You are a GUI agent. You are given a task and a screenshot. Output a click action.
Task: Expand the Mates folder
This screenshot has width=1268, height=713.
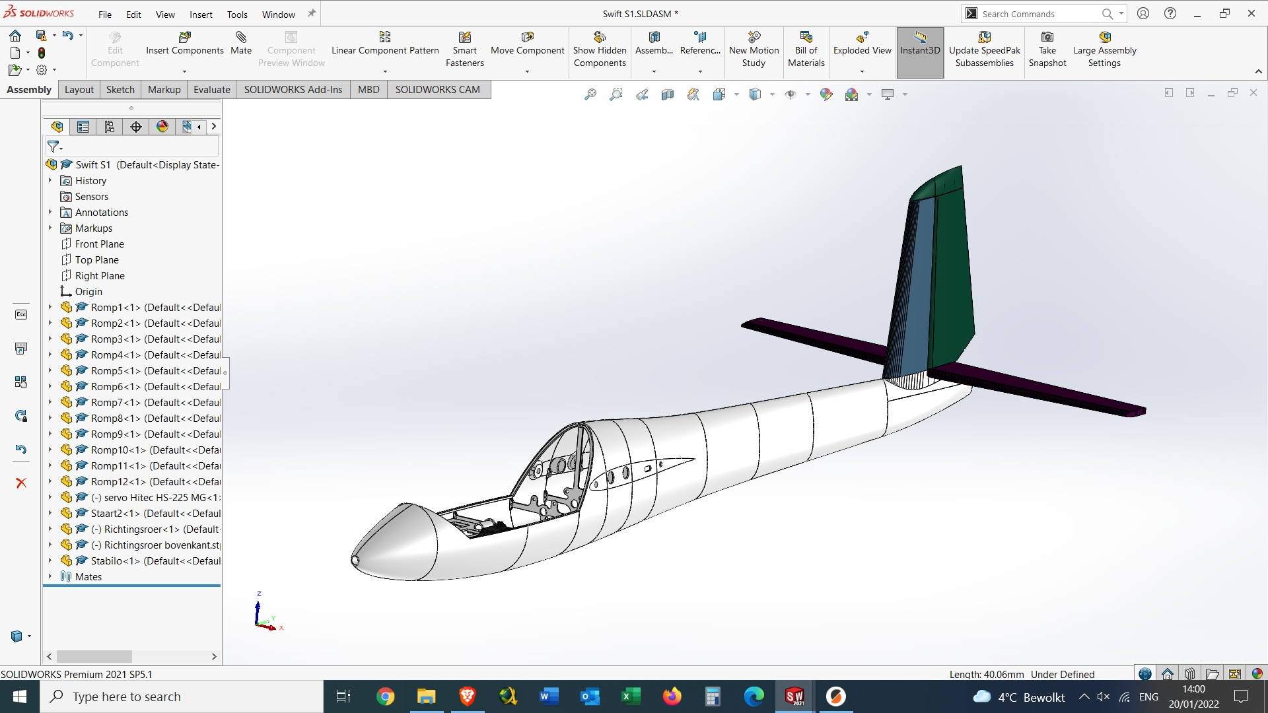tap(51, 576)
